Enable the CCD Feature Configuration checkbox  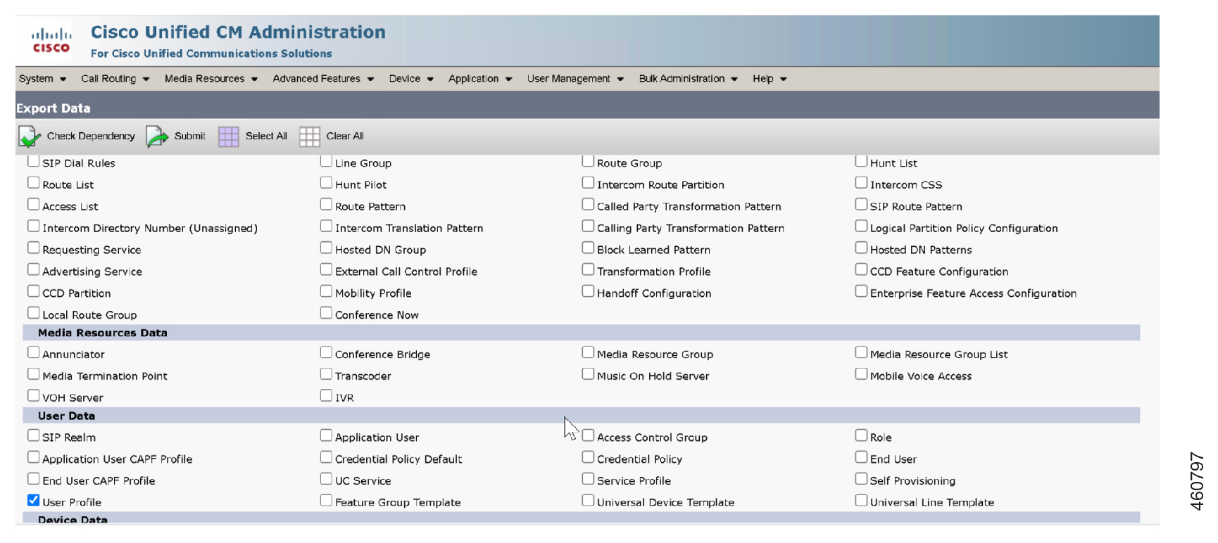point(861,269)
